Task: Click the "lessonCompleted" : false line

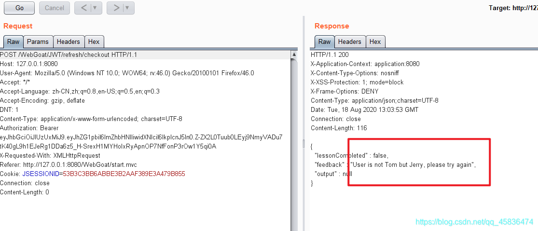Action: coord(352,156)
